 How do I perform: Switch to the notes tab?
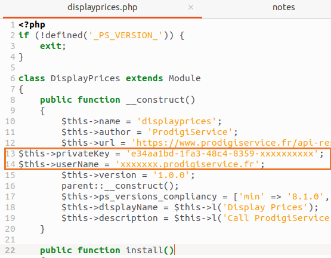click(283, 7)
